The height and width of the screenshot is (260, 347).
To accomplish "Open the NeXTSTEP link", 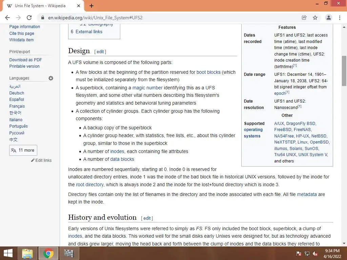I will pos(285,142).
